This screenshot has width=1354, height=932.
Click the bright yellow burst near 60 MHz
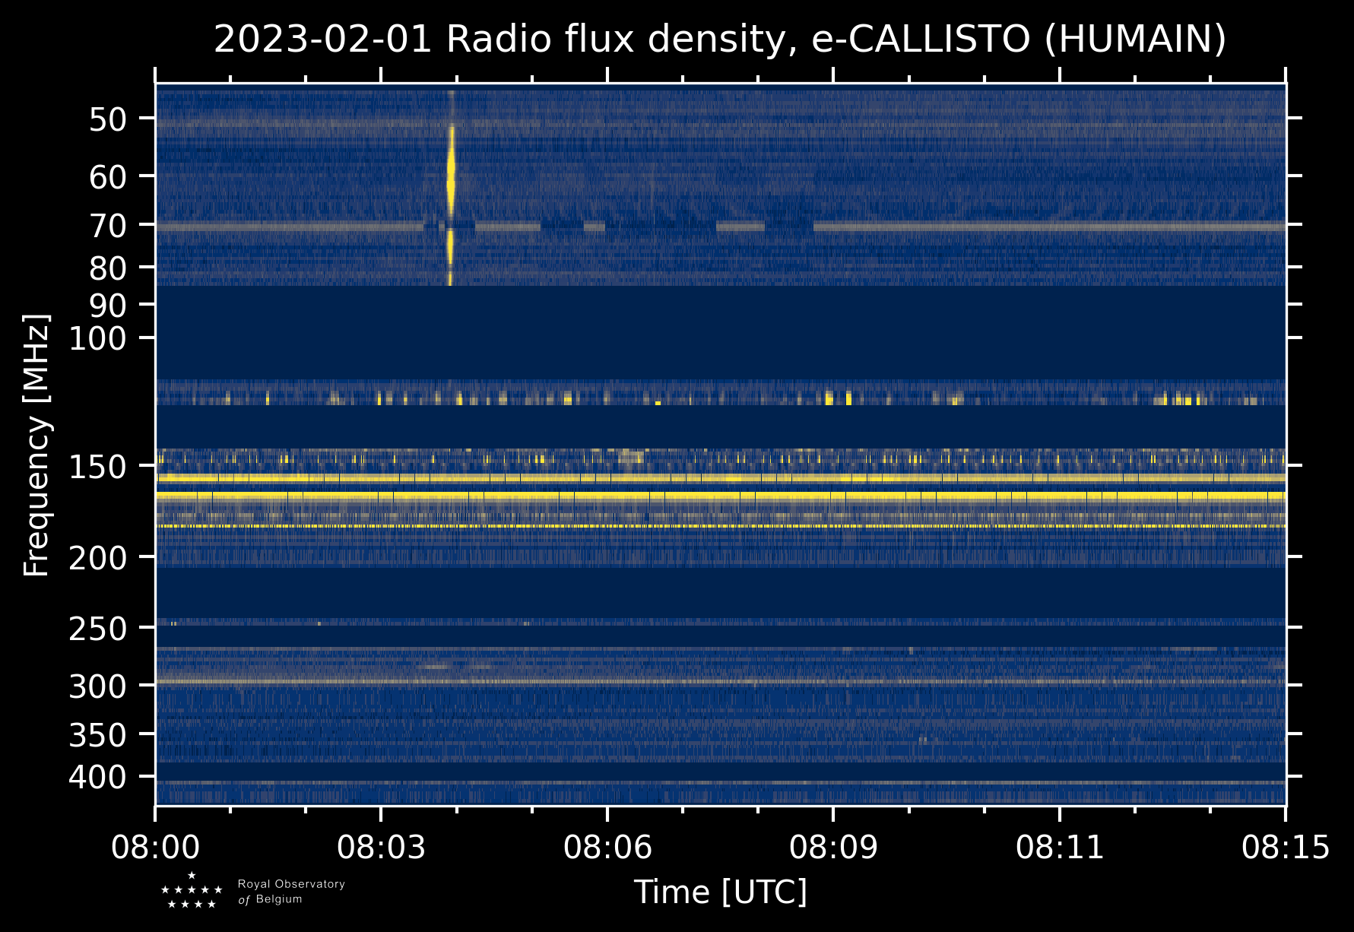tap(451, 173)
